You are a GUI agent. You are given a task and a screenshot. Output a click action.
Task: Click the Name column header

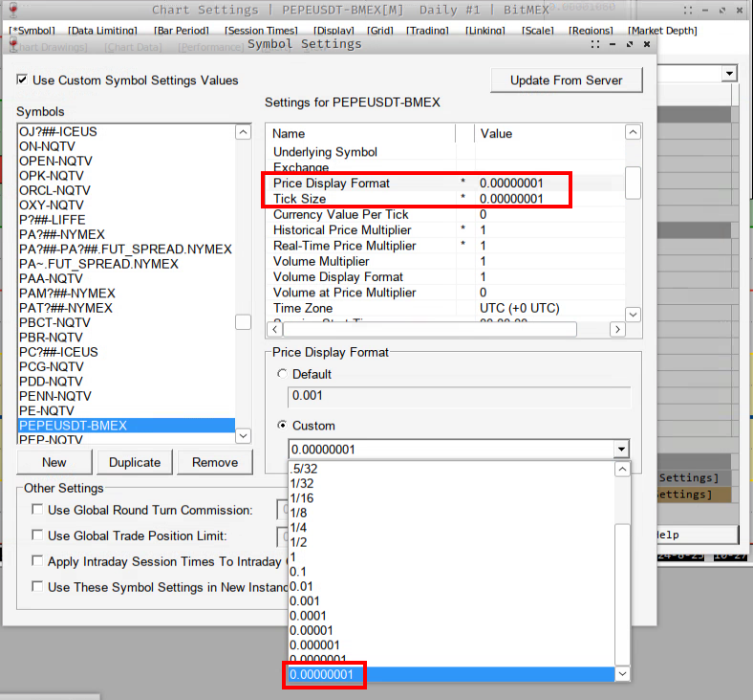[360, 134]
